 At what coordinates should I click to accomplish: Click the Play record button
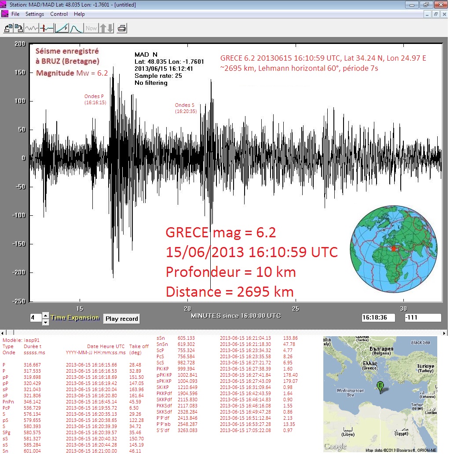[122, 319]
